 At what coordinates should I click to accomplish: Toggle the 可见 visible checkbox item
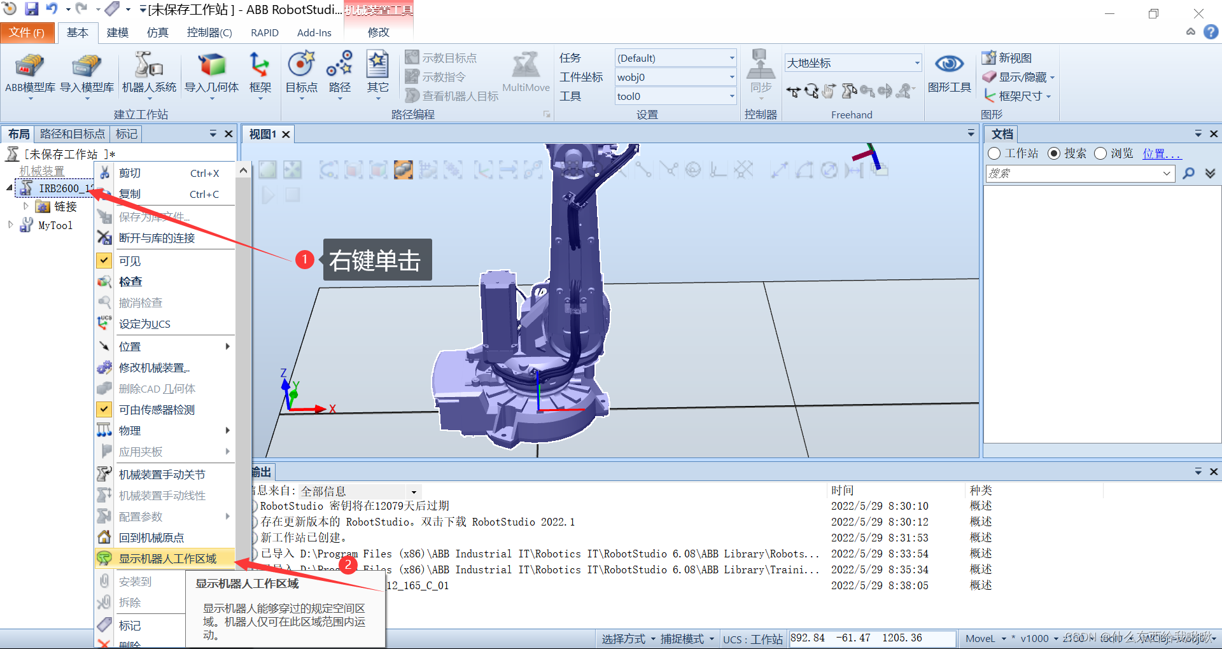[104, 261]
